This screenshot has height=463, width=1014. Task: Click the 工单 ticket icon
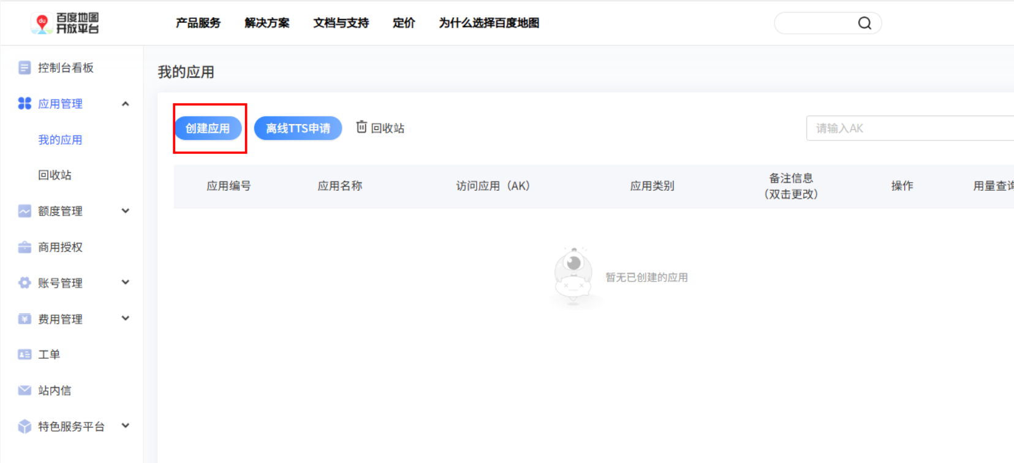pyautogui.click(x=25, y=354)
